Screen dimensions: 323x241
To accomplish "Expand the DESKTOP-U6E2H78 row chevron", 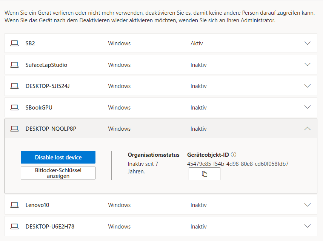I will click(308, 227).
